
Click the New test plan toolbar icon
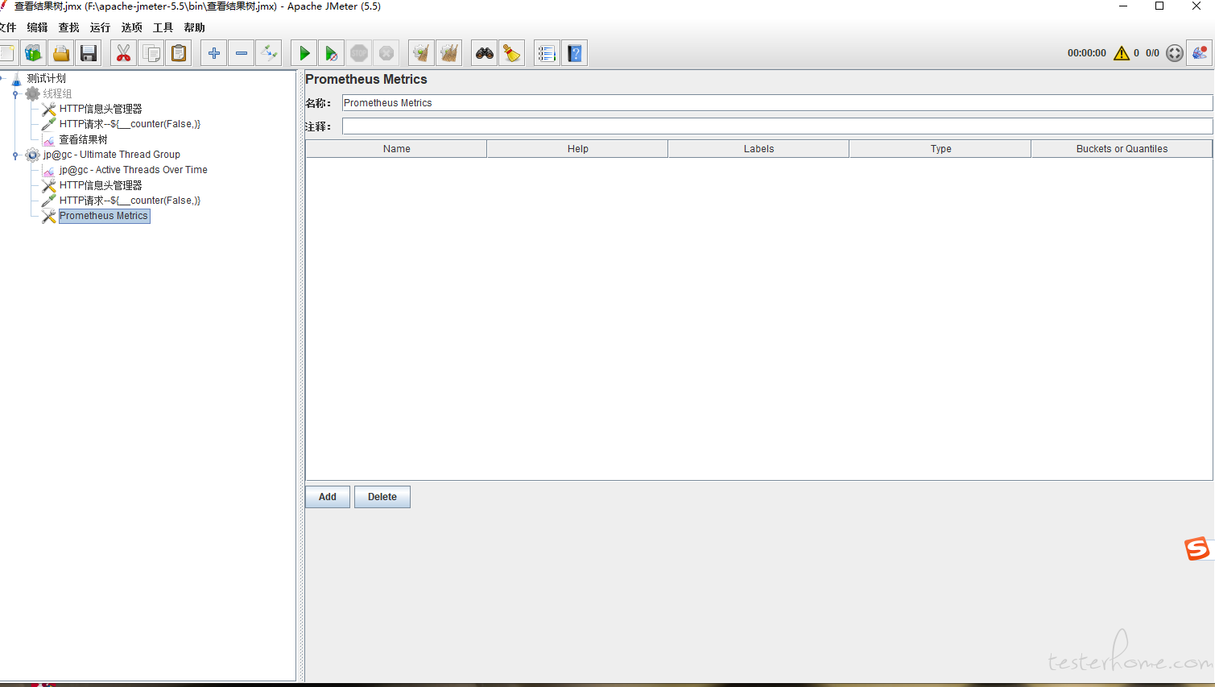click(7, 53)
